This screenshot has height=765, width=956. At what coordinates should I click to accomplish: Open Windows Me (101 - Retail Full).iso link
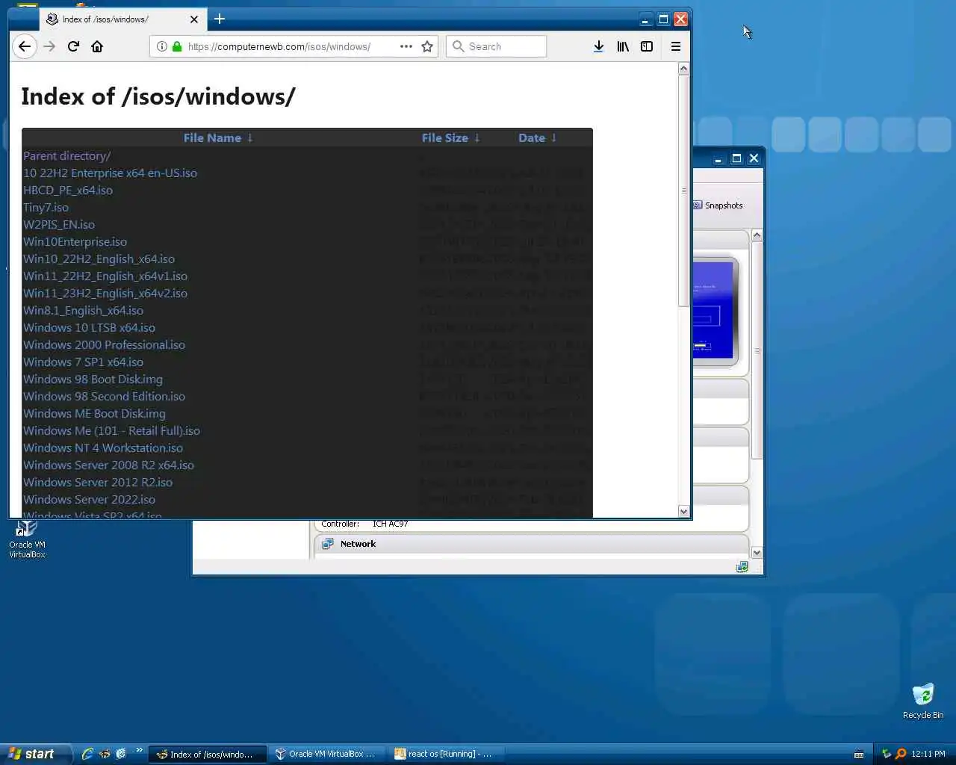[x=111, y=430]
